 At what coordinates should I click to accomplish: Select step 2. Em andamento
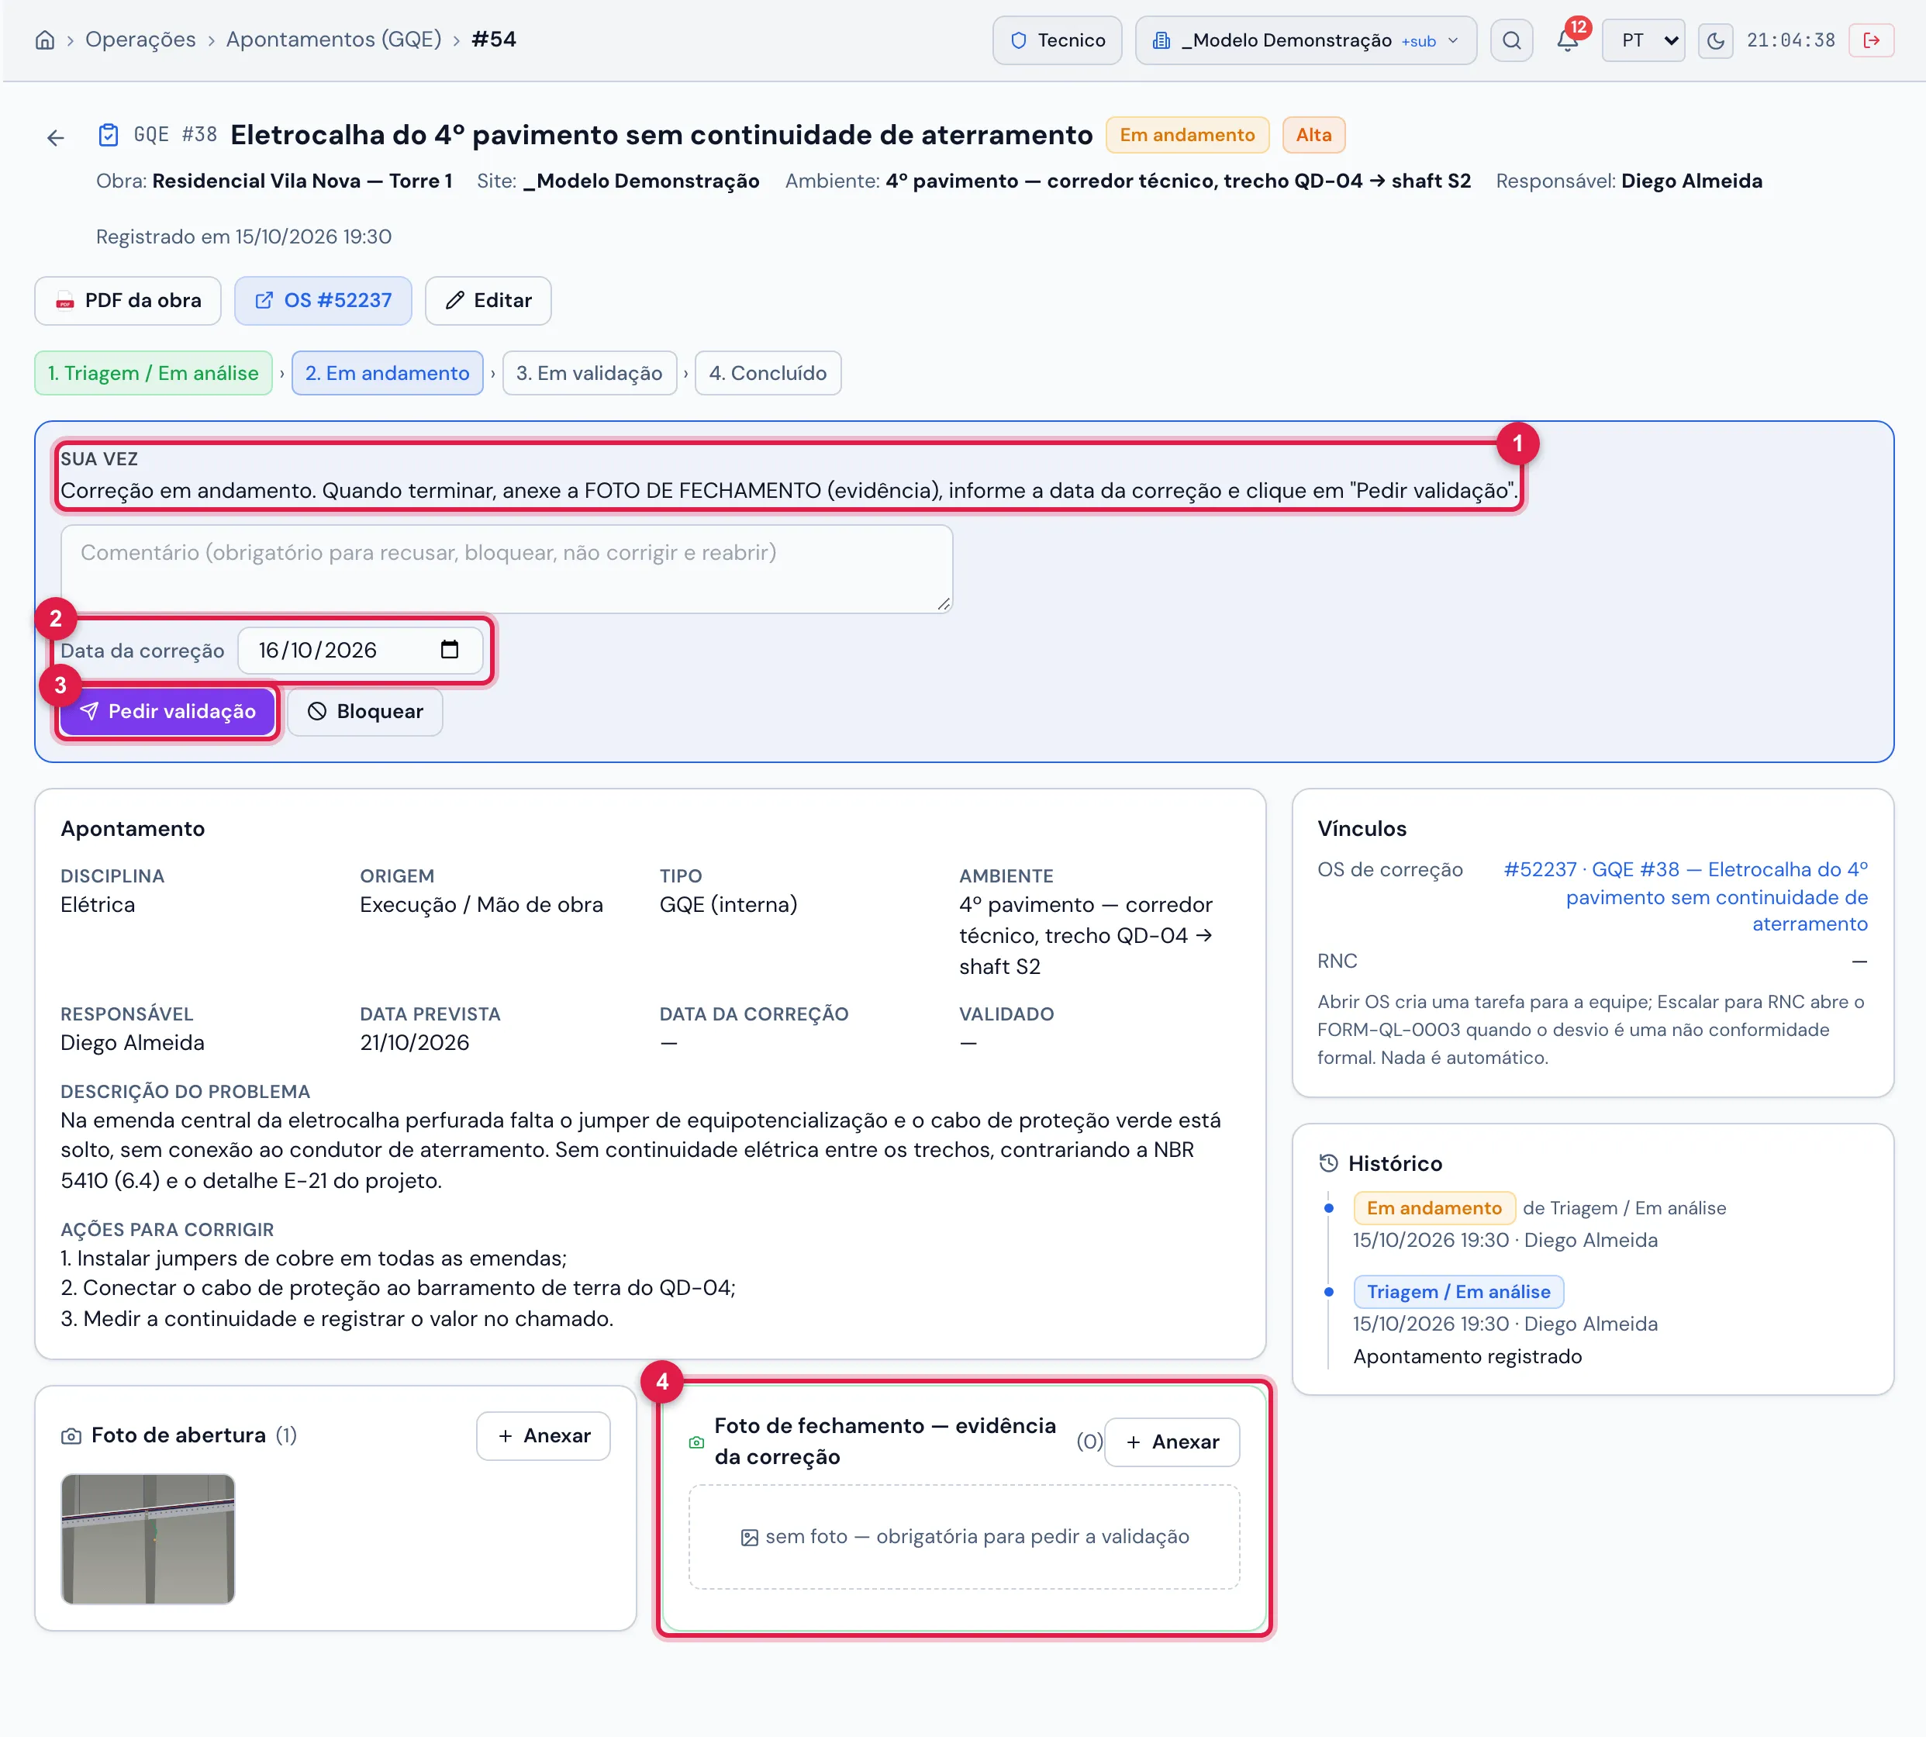[x=388, y=373]
